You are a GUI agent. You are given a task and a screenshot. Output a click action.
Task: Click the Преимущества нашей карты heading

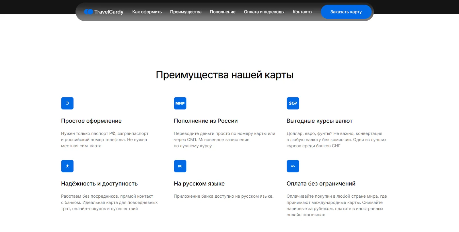[x=225, y=75]
